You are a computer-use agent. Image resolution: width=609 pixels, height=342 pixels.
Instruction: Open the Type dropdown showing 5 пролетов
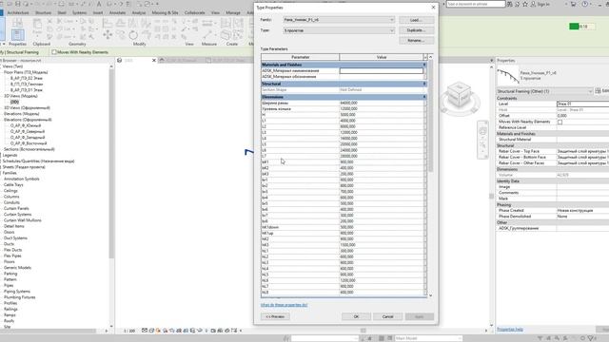click(x=339, y=30)
